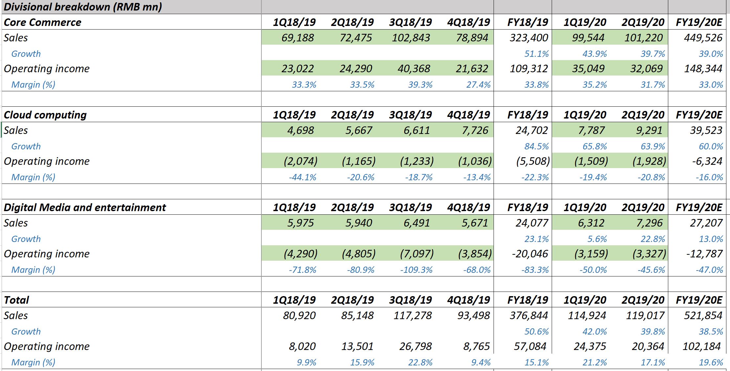Viewport: 730px width, 371px height.
Task: Click the Digital Media and entertainment header
Action: [85, 207]
